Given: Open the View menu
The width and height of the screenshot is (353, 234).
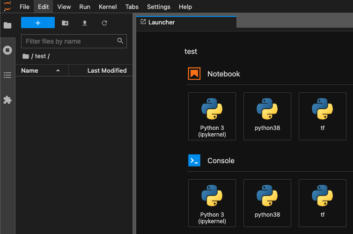Looking at the screenshot, I should point(64,7).
